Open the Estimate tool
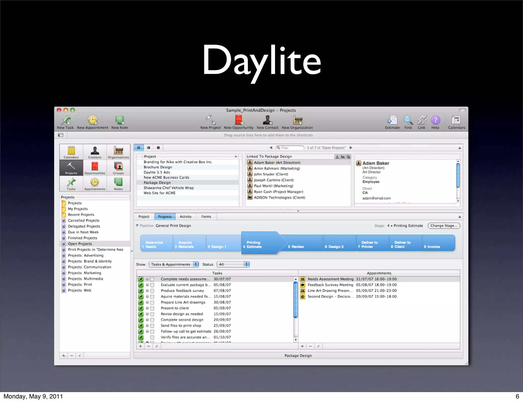This screenshot has height=402, width=523. [392, 122]
